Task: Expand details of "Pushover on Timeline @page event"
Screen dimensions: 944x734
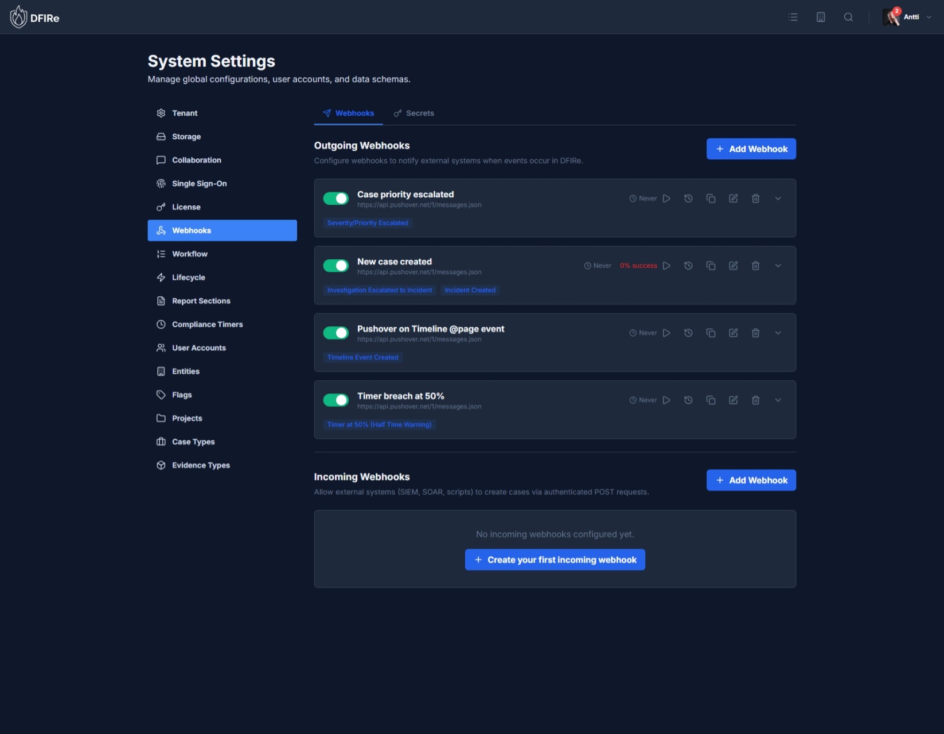Action: (x=778, y=333)
